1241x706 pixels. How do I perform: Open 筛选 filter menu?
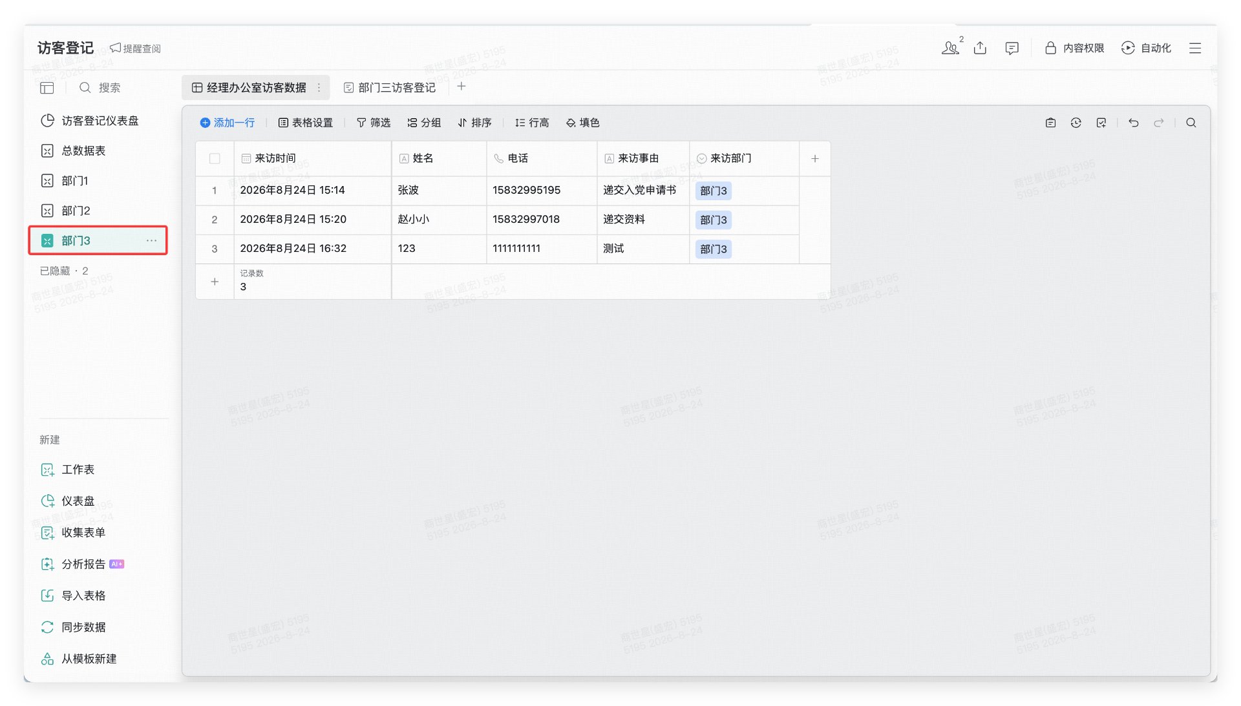374,123
